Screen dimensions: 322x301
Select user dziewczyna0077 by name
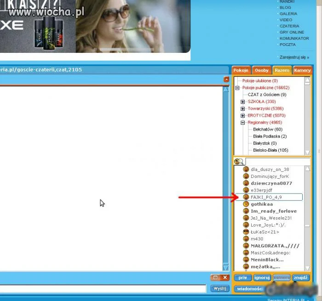point(271,183)
